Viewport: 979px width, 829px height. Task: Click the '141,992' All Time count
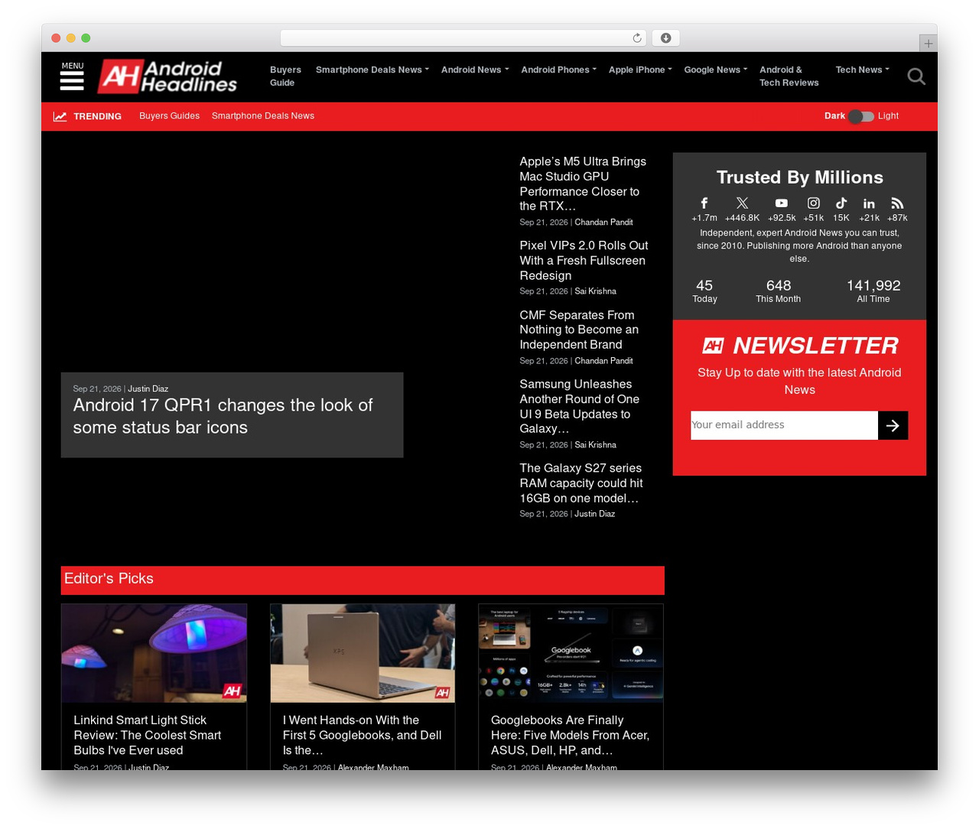click(x=873, y=285)
